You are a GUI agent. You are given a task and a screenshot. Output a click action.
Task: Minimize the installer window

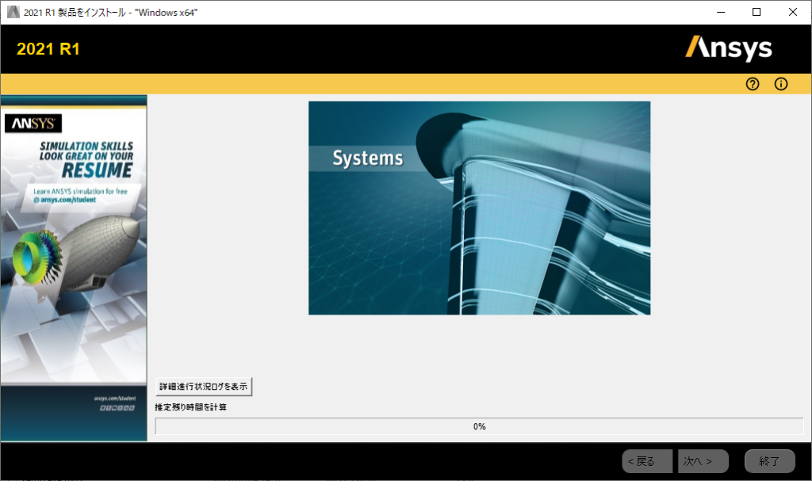click(721, 12)
